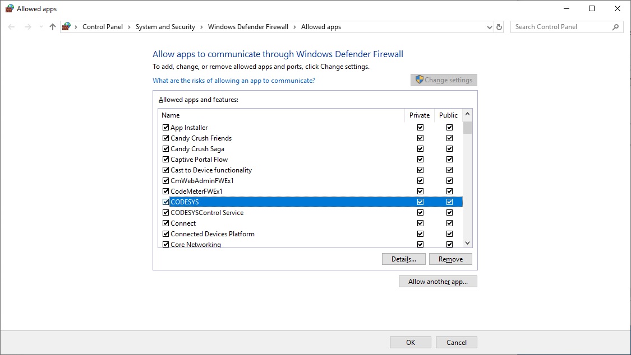The height and width of the screenshot is (355, 631).
Task: Click the list scrollbar up arrow
Action: [467, 114]
